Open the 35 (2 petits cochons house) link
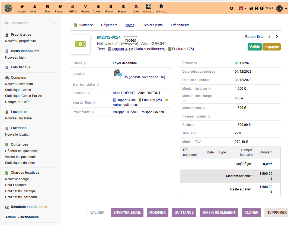 pyautogui.click(x=145, y=77)
